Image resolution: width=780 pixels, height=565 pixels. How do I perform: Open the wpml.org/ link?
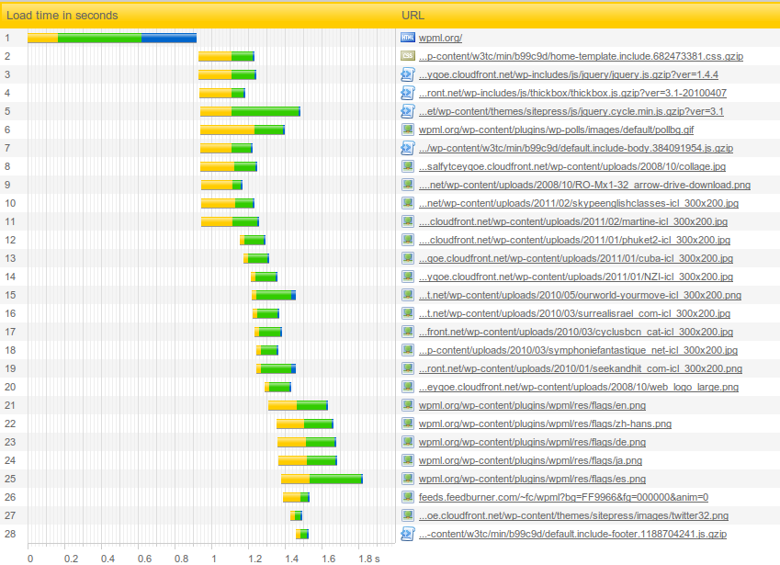coord(440,38)
